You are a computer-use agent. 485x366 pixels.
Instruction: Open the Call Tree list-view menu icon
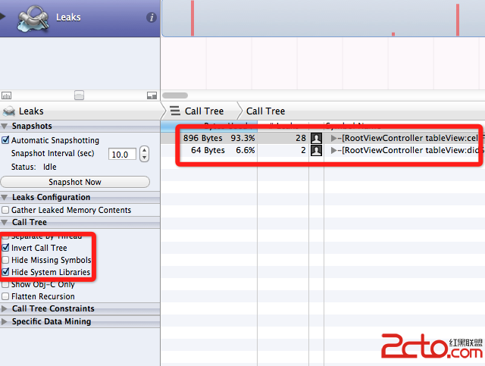point(175,111)
